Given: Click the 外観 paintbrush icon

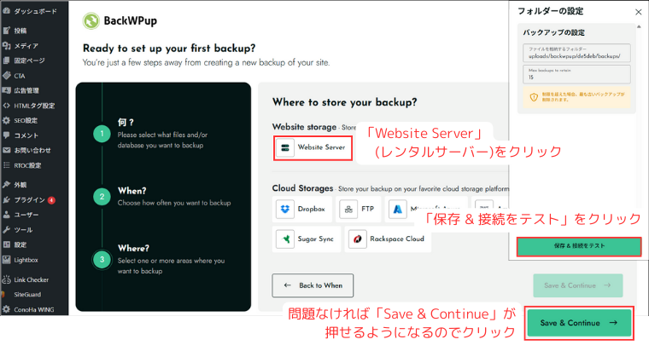Looking at the screenshot, I should [6, 184].
